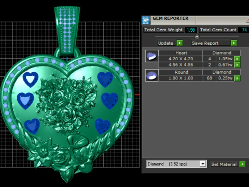Click the Save Report button
The height and width of the screenshot is (187, 249).
click(x=211, y=43)
